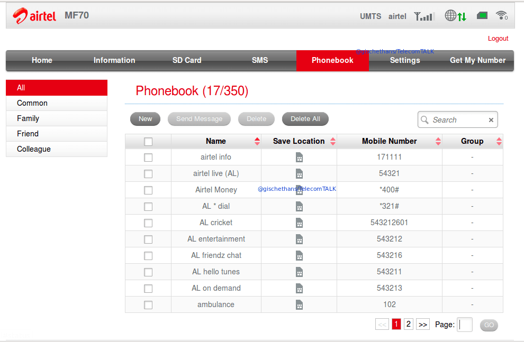The width and height of the screenshot is (524, 342).
Task: Click the SIM icon in AL on demand row
Action: pyautogui.click(x=299, y=288)
